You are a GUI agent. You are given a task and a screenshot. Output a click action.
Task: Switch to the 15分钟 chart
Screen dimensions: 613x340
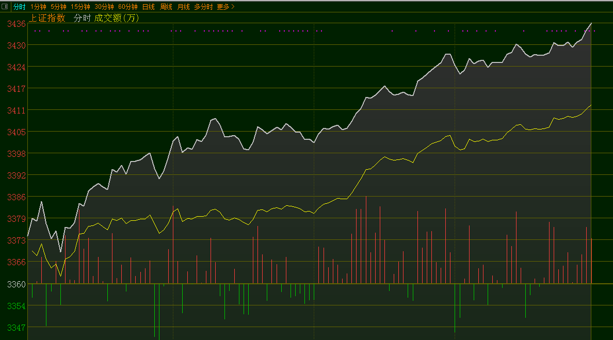pyautogui.click(x=80, y=7)
